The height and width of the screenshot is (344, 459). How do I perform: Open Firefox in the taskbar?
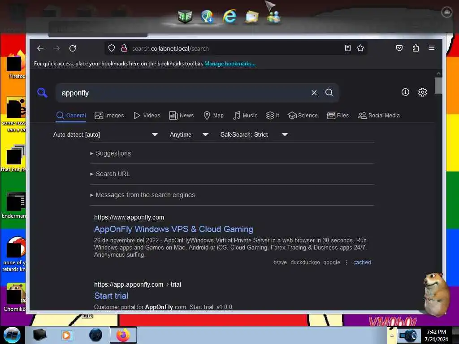[x=123, y=335]
